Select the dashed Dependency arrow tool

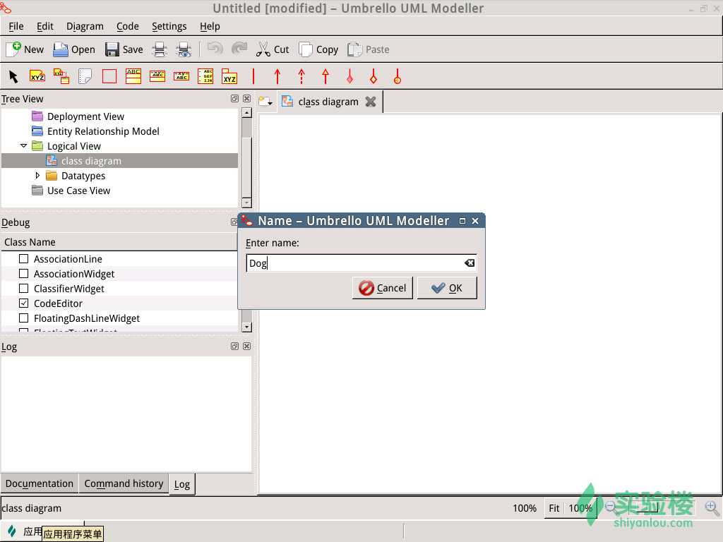click(301, 76)
